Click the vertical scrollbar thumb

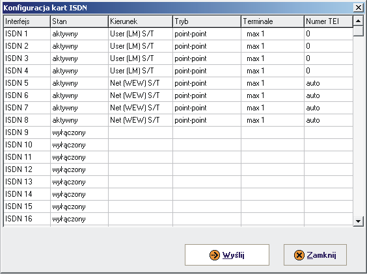(x=358, y=31)
